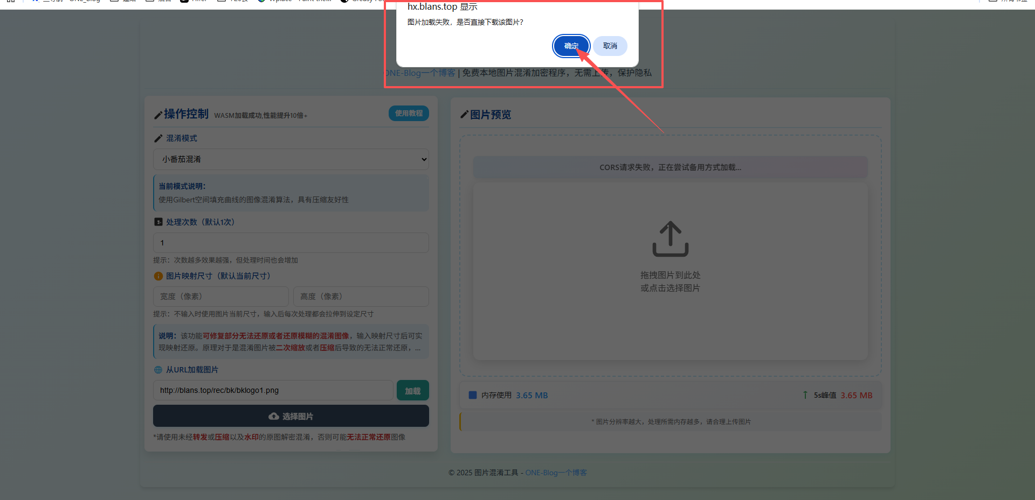Focus the 高度（像素） height input
The width and height of the screenshot is (1035, 500).
pyautogui.click(x=361, y=297)
